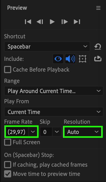Start preview with Play button
Screen dimensions: 106x182
52,22
